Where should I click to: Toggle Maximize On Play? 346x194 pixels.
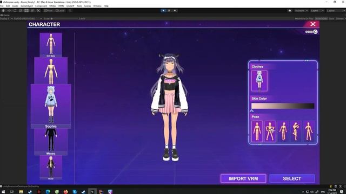point(304,19)
